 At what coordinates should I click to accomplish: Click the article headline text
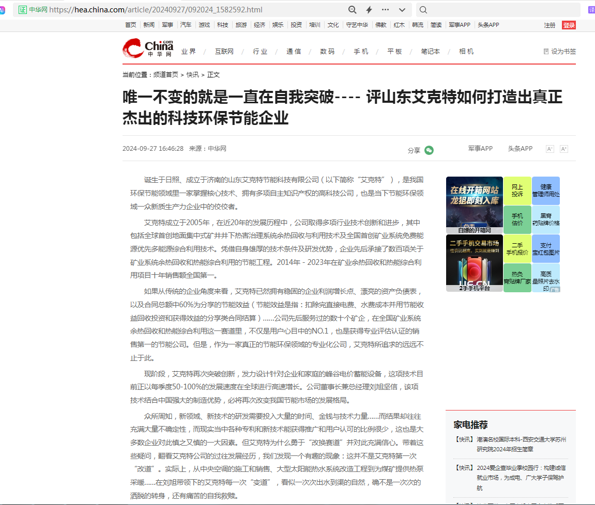click(342, 107)
